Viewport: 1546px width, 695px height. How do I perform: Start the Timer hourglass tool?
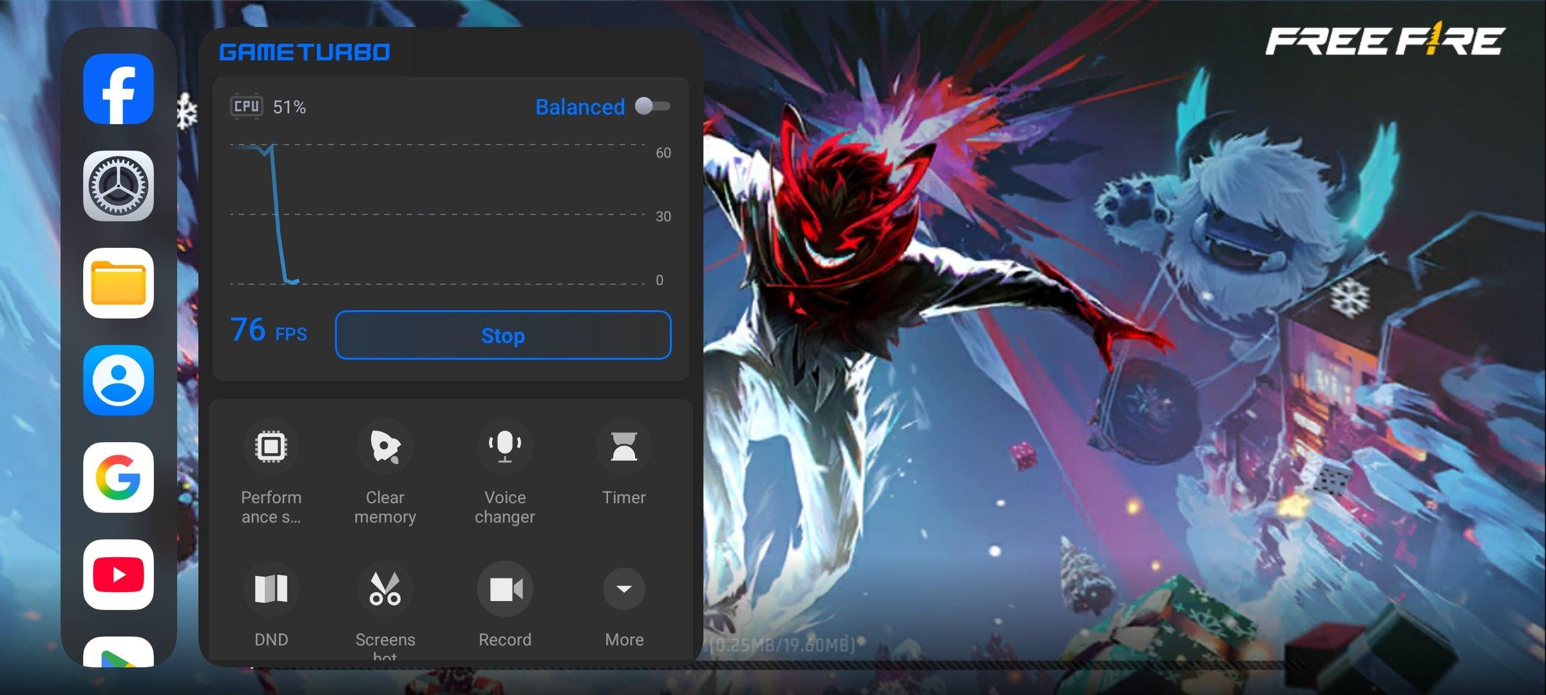624,447
